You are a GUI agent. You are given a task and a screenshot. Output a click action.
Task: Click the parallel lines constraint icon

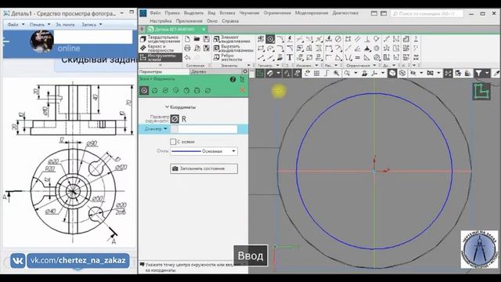(x=358, y=39)
